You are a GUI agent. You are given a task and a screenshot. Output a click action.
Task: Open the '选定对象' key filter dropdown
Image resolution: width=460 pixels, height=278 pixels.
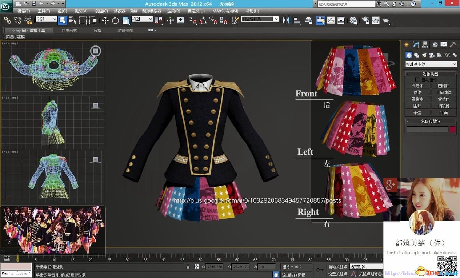pos(366,267)
